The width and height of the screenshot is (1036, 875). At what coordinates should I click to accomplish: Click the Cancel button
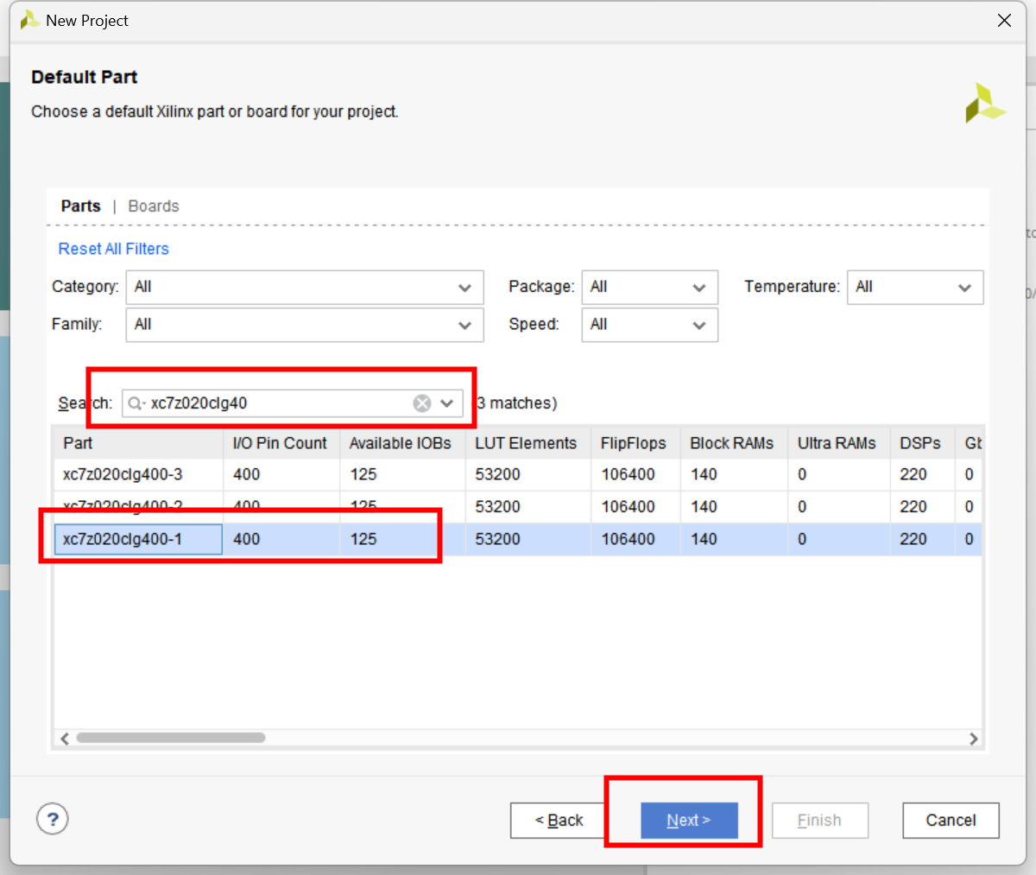(951, 821)
